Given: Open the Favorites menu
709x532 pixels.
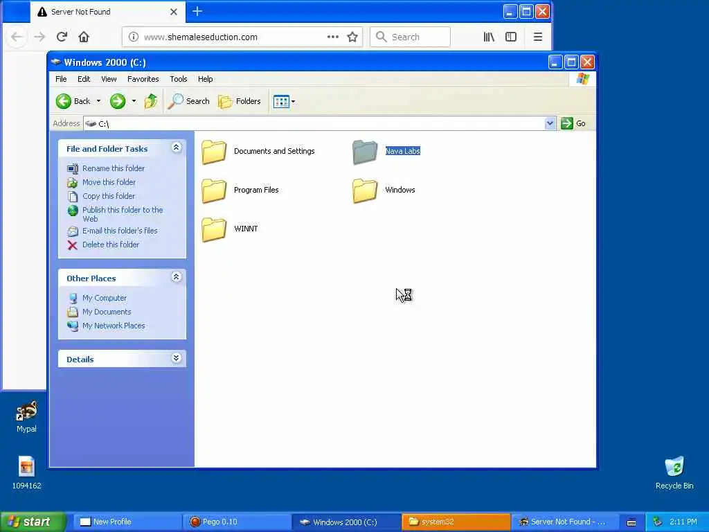Looking at the screenshot, I should coord(143,79).
